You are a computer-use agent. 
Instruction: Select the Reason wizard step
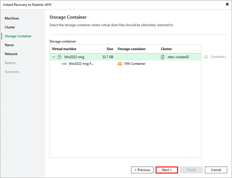click(10, 63)
